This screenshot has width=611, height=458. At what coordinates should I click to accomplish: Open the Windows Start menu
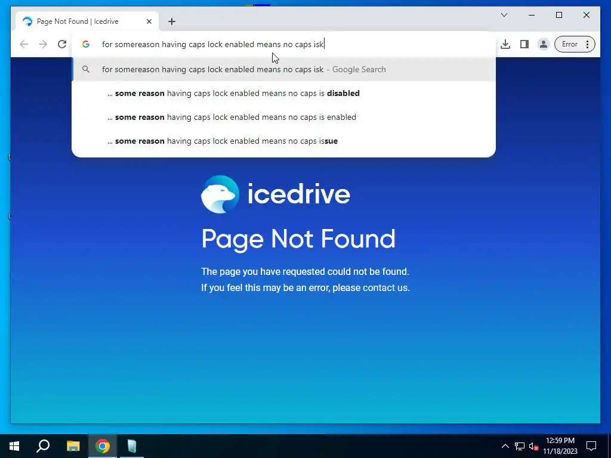(14, 446)
